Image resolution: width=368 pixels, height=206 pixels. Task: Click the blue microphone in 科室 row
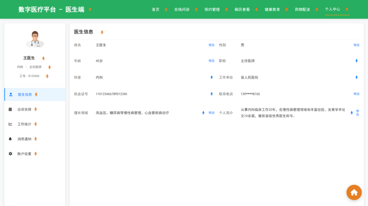coord(212,77)
